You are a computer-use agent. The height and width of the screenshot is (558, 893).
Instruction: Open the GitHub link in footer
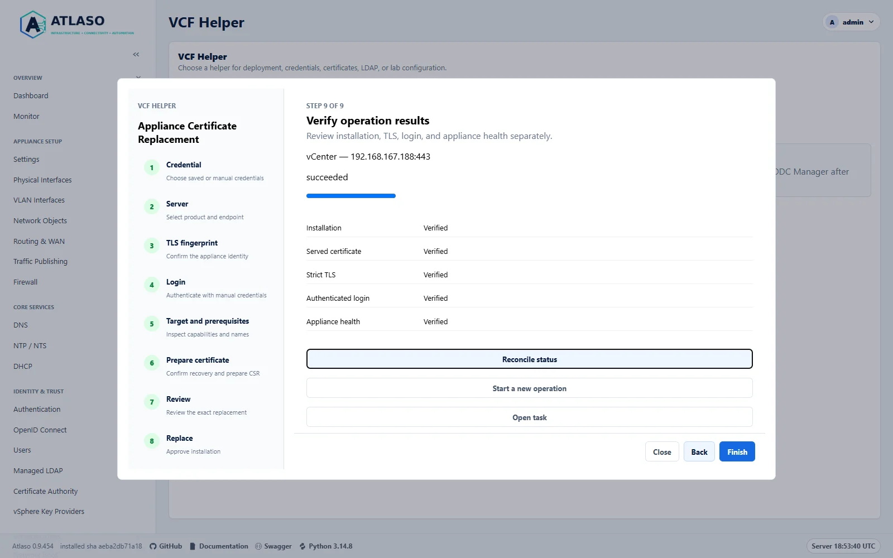point(166,546)
